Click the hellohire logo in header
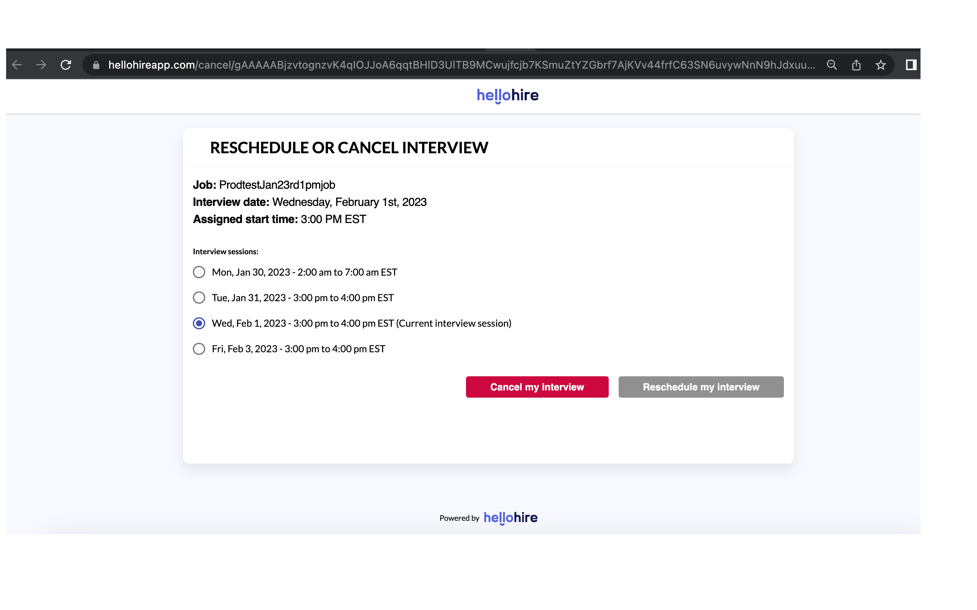The width and height of the screenshot is (977, 610). click(508, 96)
